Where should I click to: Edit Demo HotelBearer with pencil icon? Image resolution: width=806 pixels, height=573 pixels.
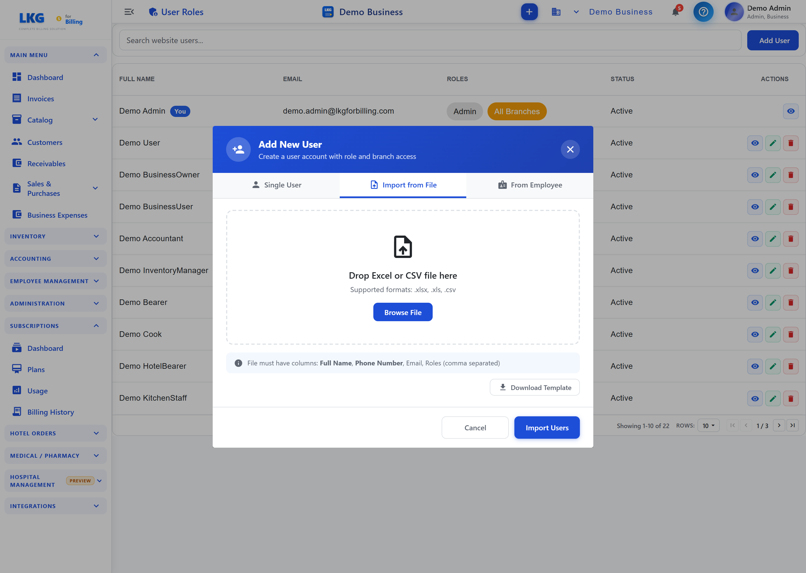tap(772, 366)
